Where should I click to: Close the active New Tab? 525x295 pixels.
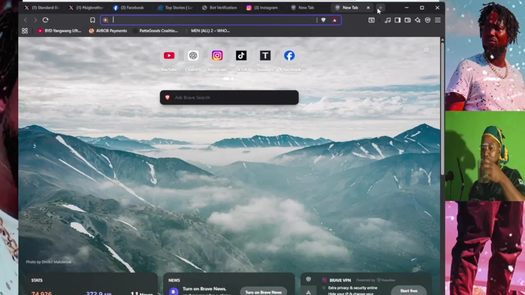[x=368, y=7]
